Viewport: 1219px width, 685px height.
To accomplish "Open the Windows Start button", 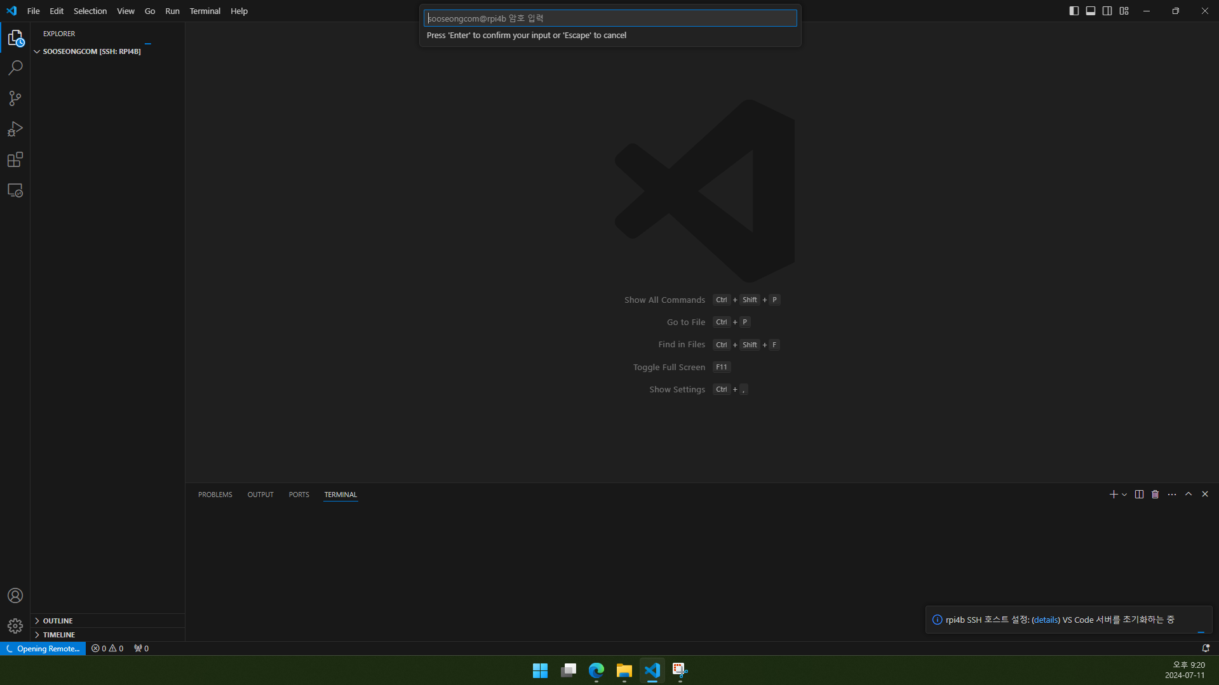I will click(x=541, y=670).
